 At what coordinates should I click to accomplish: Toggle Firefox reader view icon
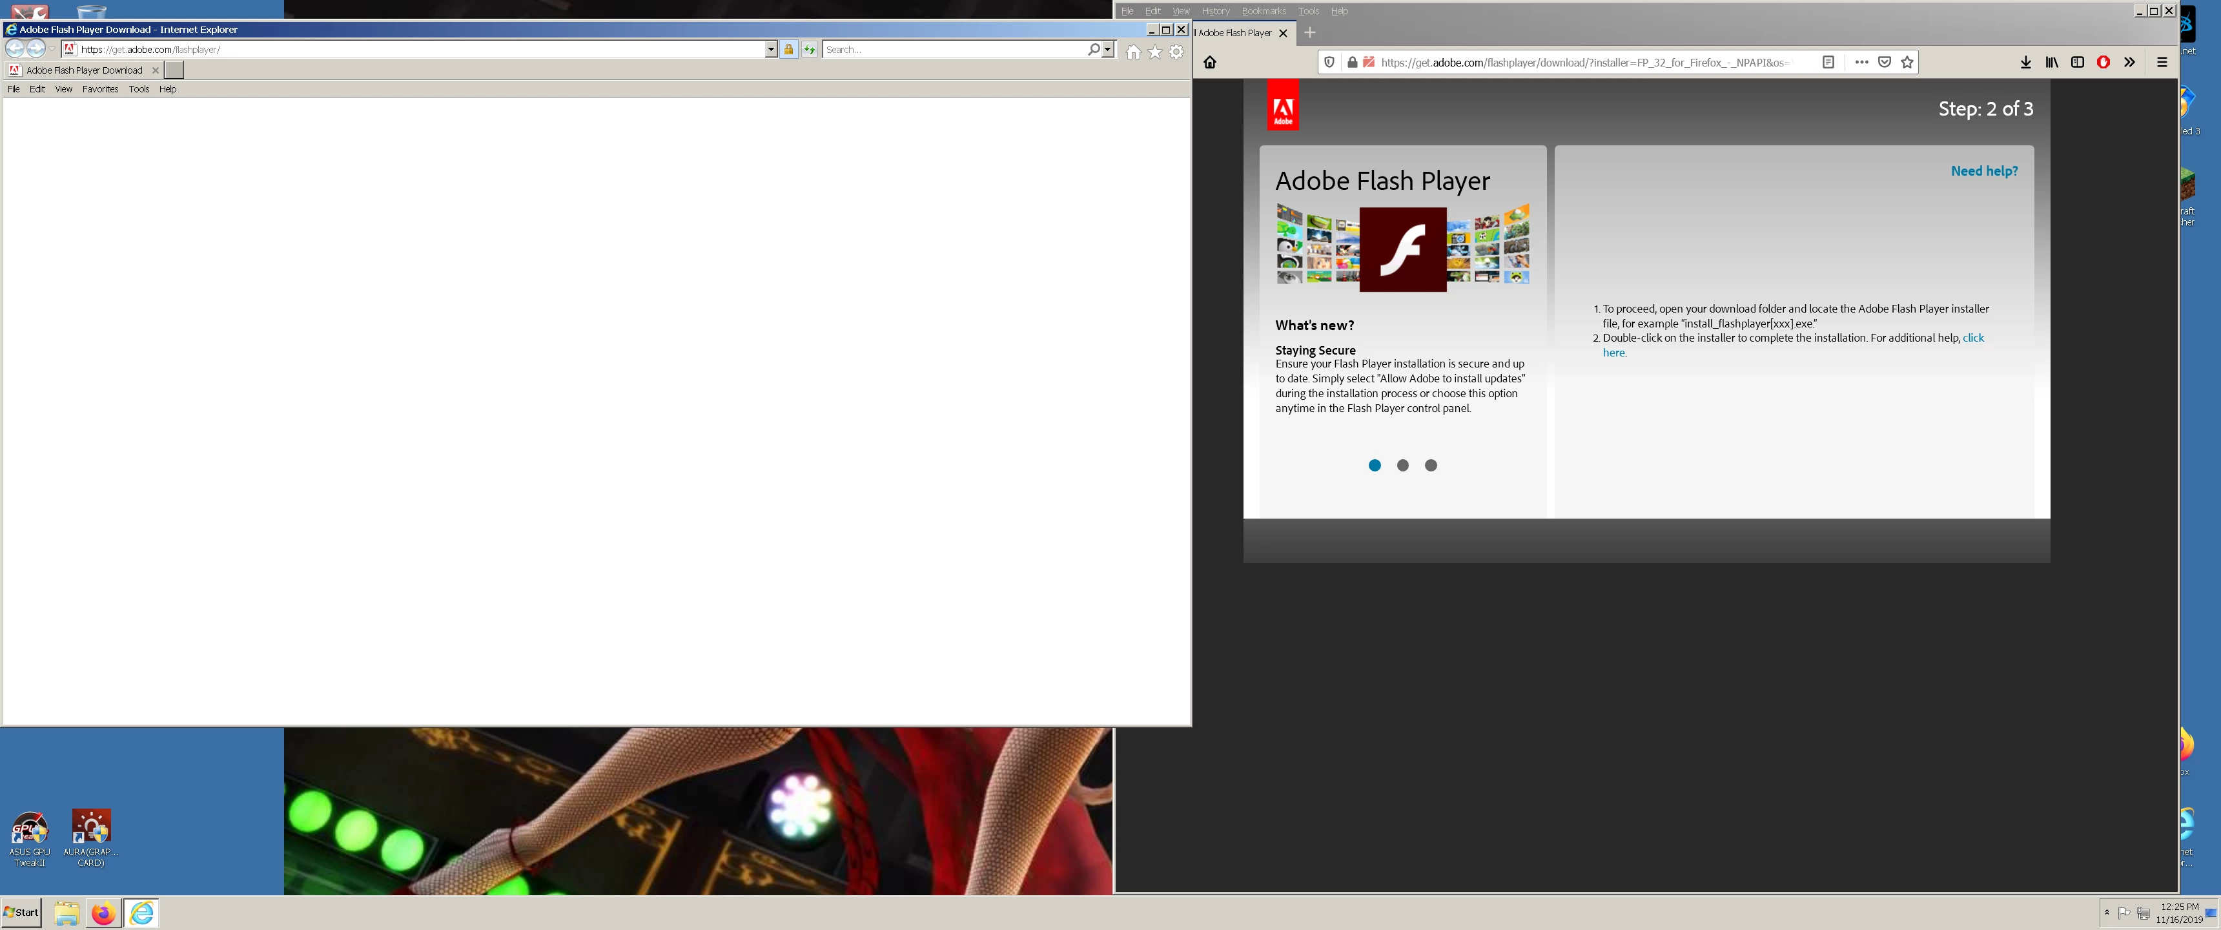click(1828, 62)
